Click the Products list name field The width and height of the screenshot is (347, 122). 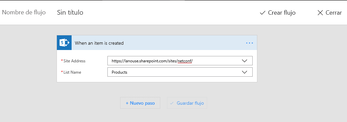[x=180, y=72]
